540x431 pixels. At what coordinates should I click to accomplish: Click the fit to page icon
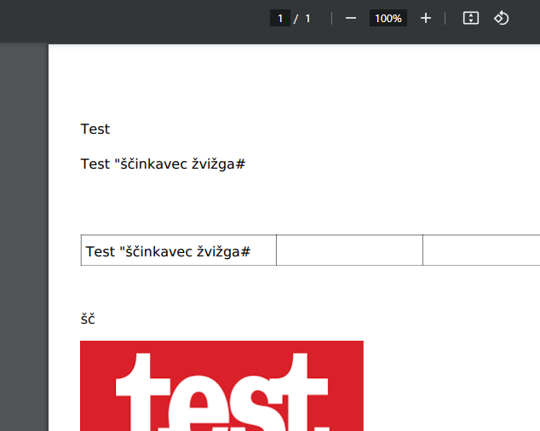tap(471, 18)
